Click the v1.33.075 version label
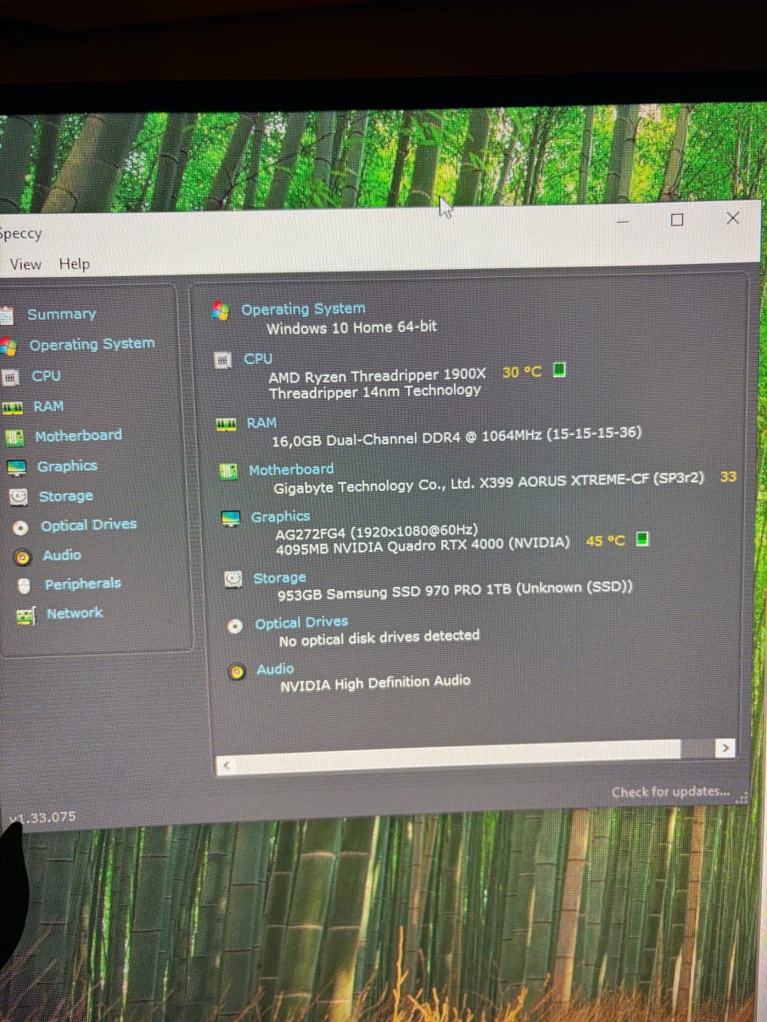Viewport: 767px width, 1022px height. 42,818
